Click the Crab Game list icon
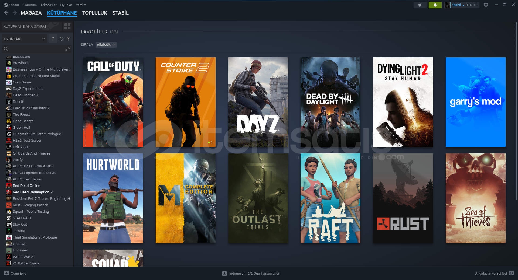Screen dimensions: 518x280 (9, 82)
